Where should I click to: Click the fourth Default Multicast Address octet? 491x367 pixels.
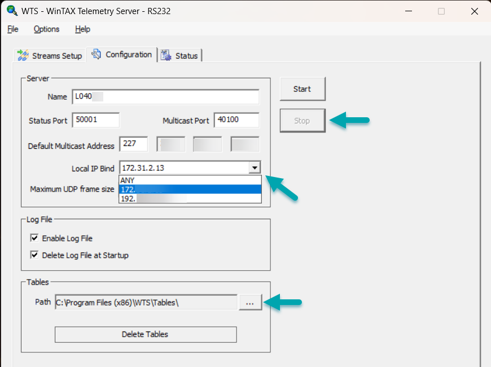coord(245,144)
